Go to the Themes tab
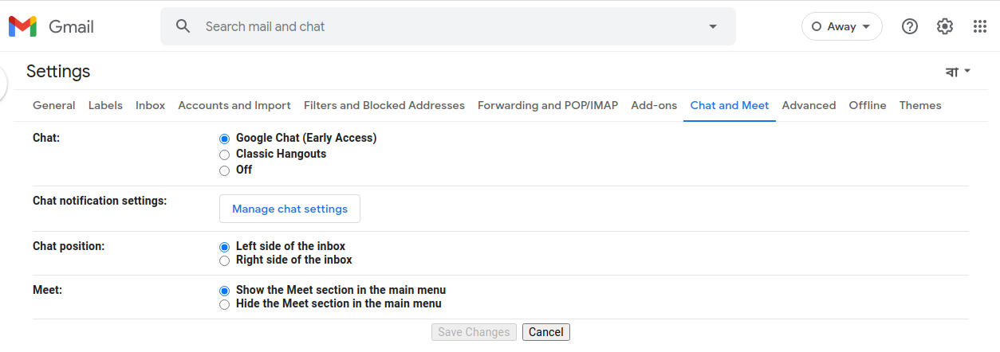 click(920, 105)
